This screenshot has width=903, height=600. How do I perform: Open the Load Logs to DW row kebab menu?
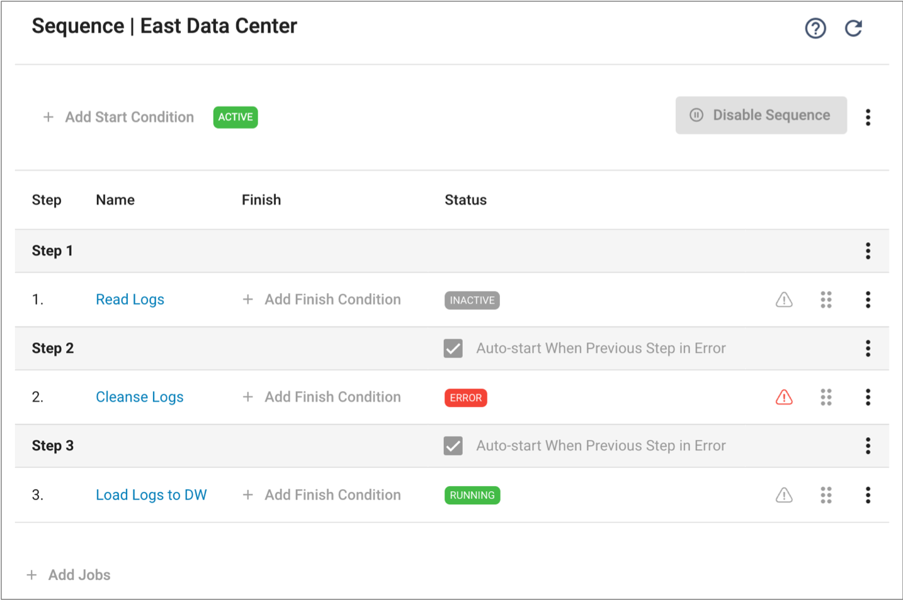(x=868, y=495)
